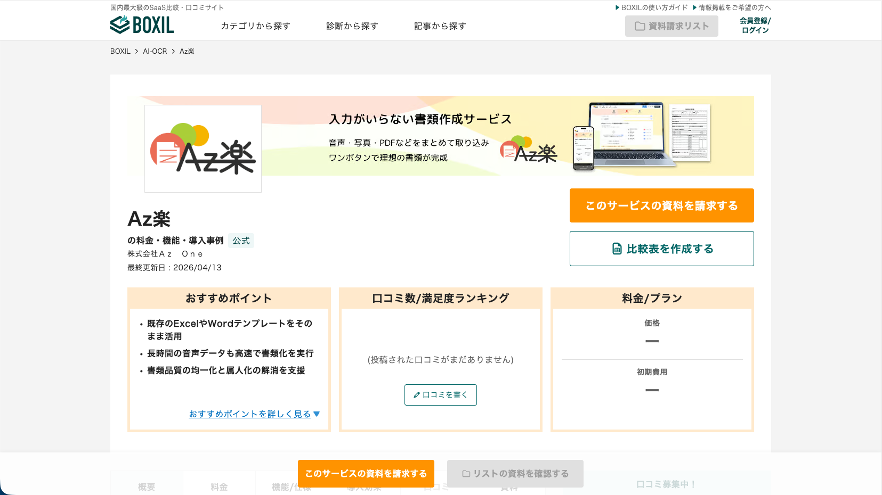This screenshot has width=882, height=495.
Task: Click the folder icon on リストの資料を確認する
Action: 466,473
